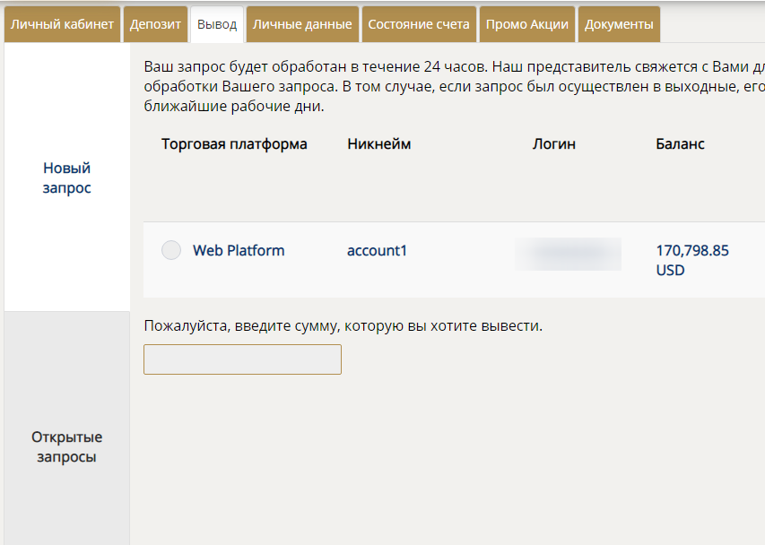Click the Web Platform link
The height and width of the screenshot is (545, 765).
pyautogui.click(x=239, y=250)
